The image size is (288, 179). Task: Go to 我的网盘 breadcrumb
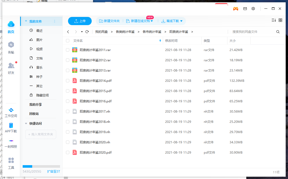[101, 32]
